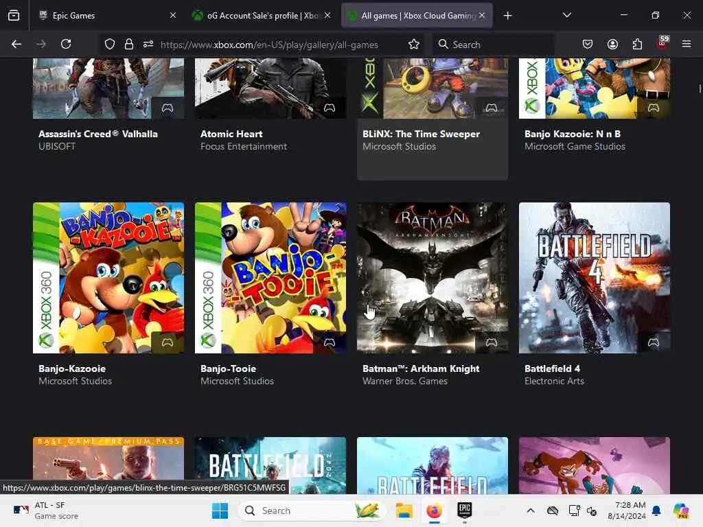Close the All games Xbox tab
The width and height of the screenshot is (703, 527).
482,16
